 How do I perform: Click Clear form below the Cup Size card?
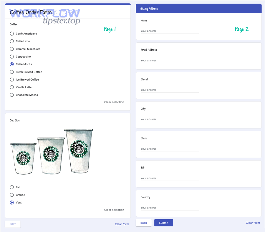[122, 224]
